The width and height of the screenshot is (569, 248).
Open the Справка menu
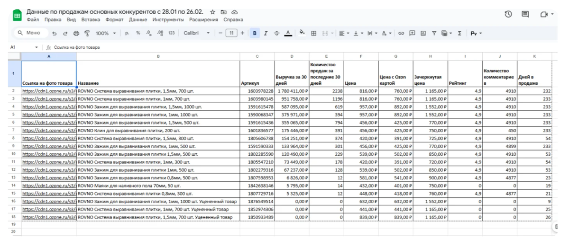click(x=233, y=20)
